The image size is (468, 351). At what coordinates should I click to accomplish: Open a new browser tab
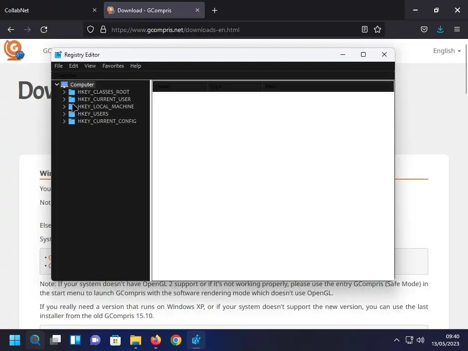click(x=215, y=11)
